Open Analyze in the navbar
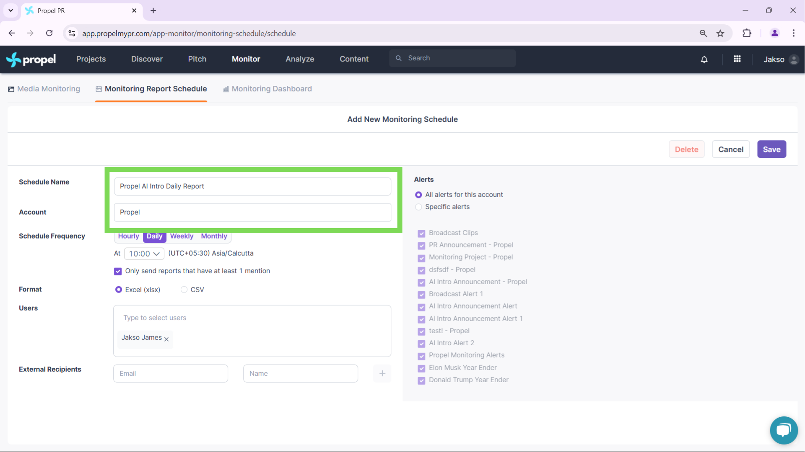This screenshot has width=805, height=452. tap(300, 59)
